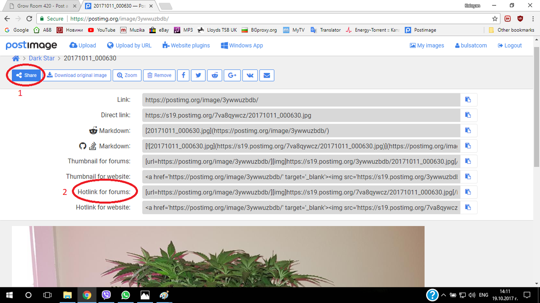
Task: Download the original image
Action: click(77, 75)
